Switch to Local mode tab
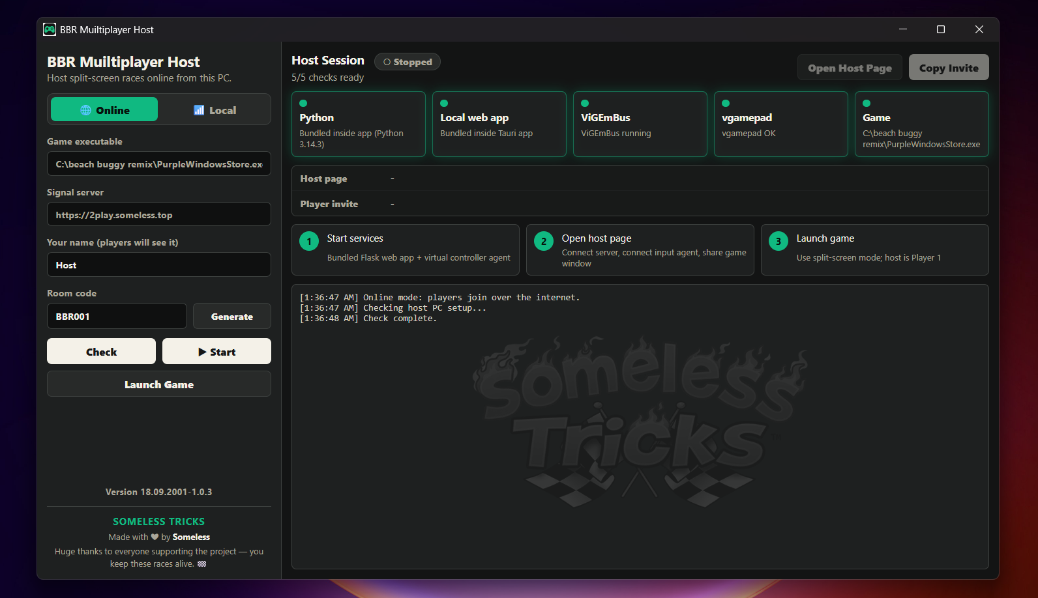1038x598 pixels. pyautogui.click(x=215, y=109)
